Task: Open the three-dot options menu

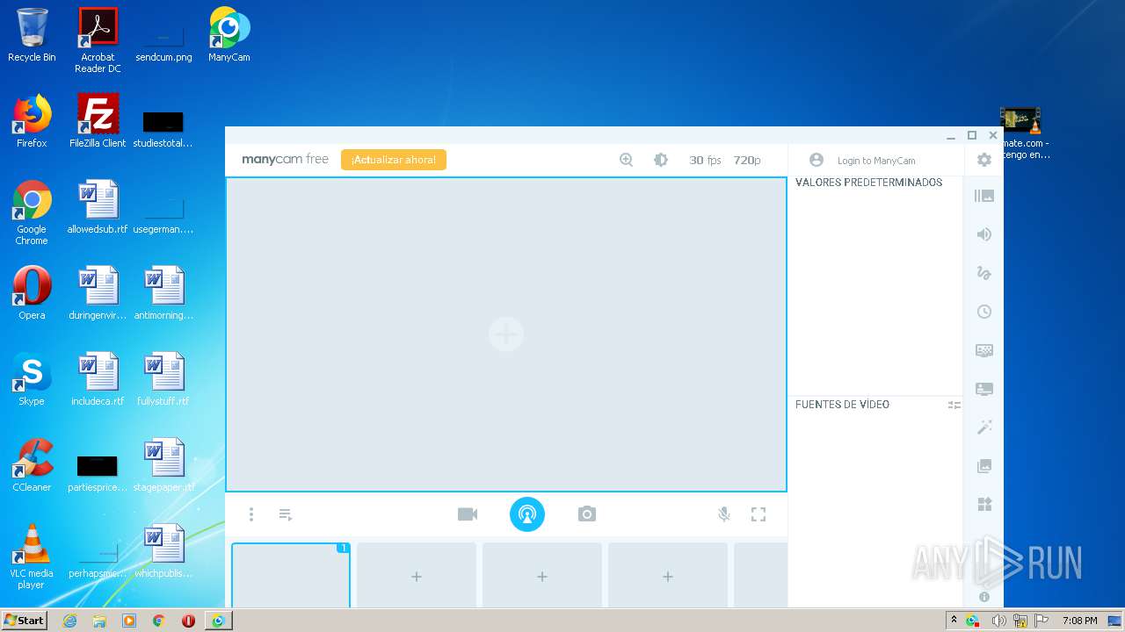Action: point(251,514)
